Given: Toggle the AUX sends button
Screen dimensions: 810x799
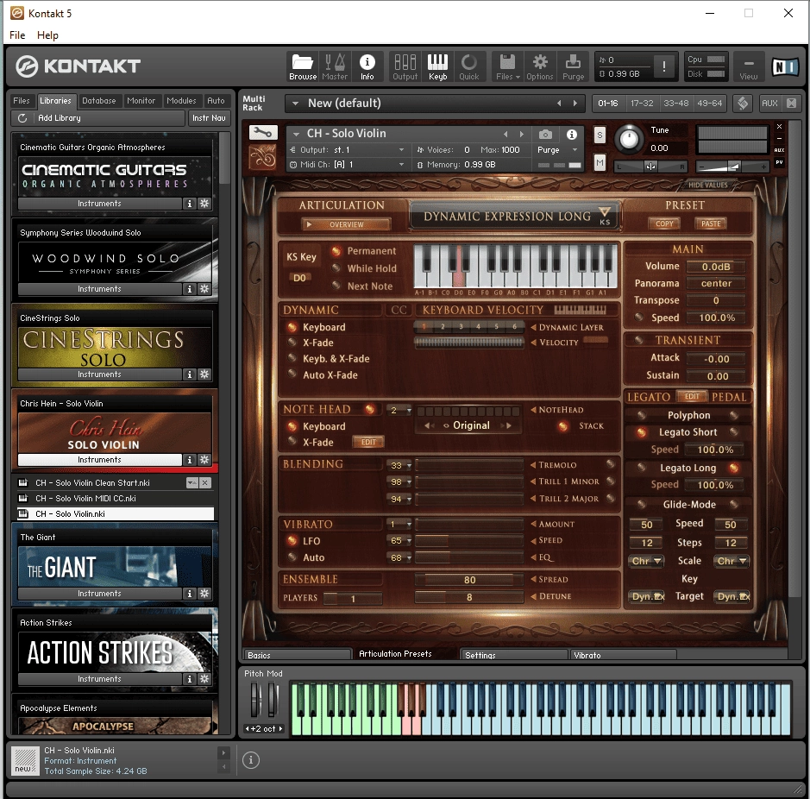Looking at the screenshot, I should pos(769,103).
